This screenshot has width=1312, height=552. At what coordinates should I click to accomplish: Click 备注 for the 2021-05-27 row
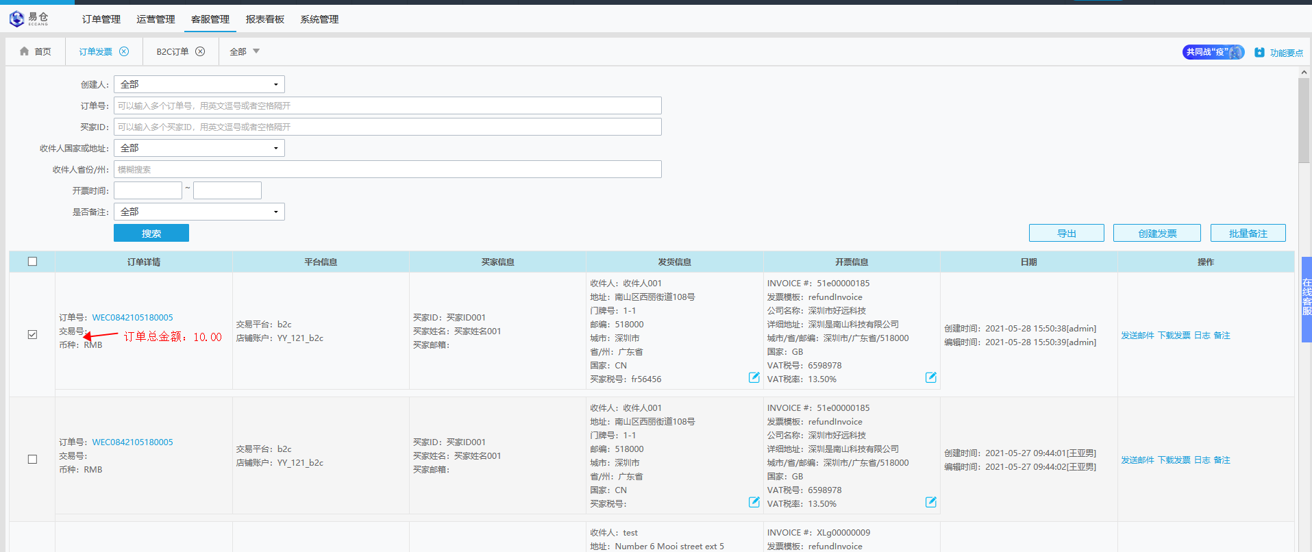tap(1222, 460)
